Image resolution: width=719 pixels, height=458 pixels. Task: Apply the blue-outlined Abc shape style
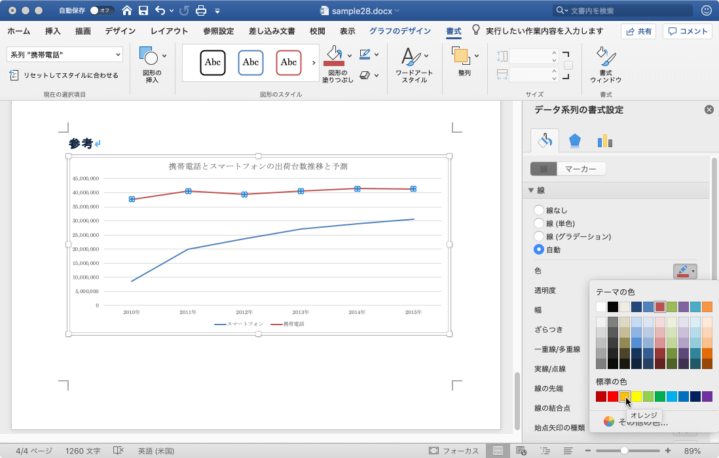pos(251,63)
